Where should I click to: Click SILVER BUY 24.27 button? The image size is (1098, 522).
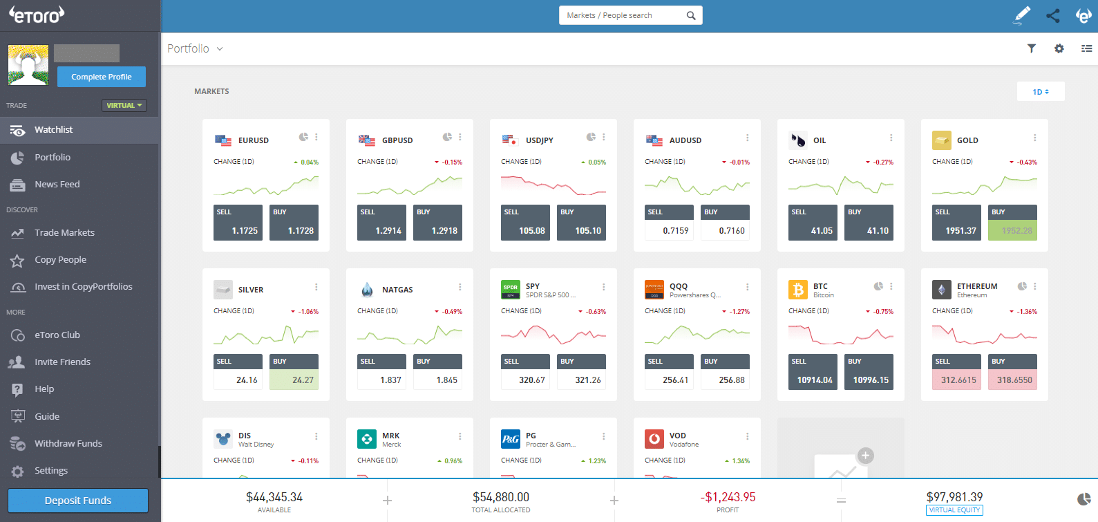click(294, 372)
